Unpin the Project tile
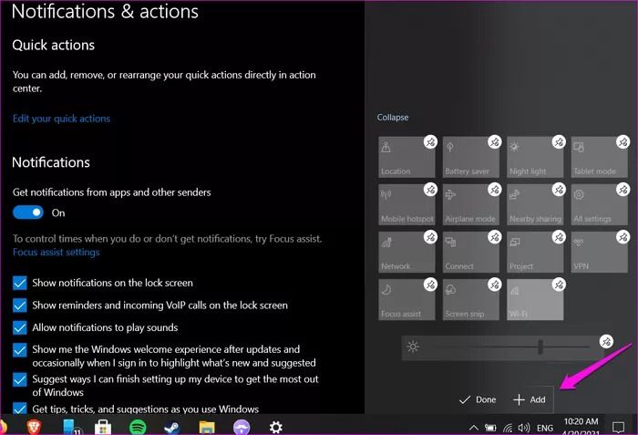The height and width of the screenshot is (435, 638). coord(559,236)
